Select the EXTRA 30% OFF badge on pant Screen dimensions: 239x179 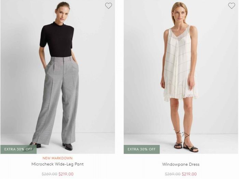point(18,149)
